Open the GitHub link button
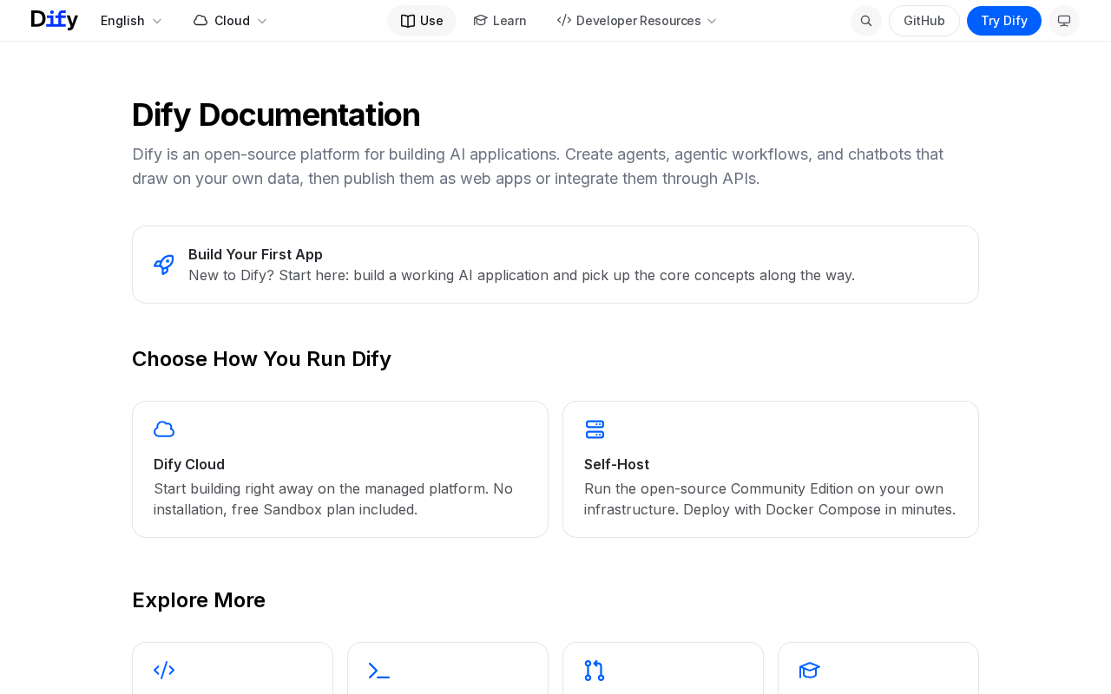Viewport: 1111px width, 694px height. pos(924,21)
